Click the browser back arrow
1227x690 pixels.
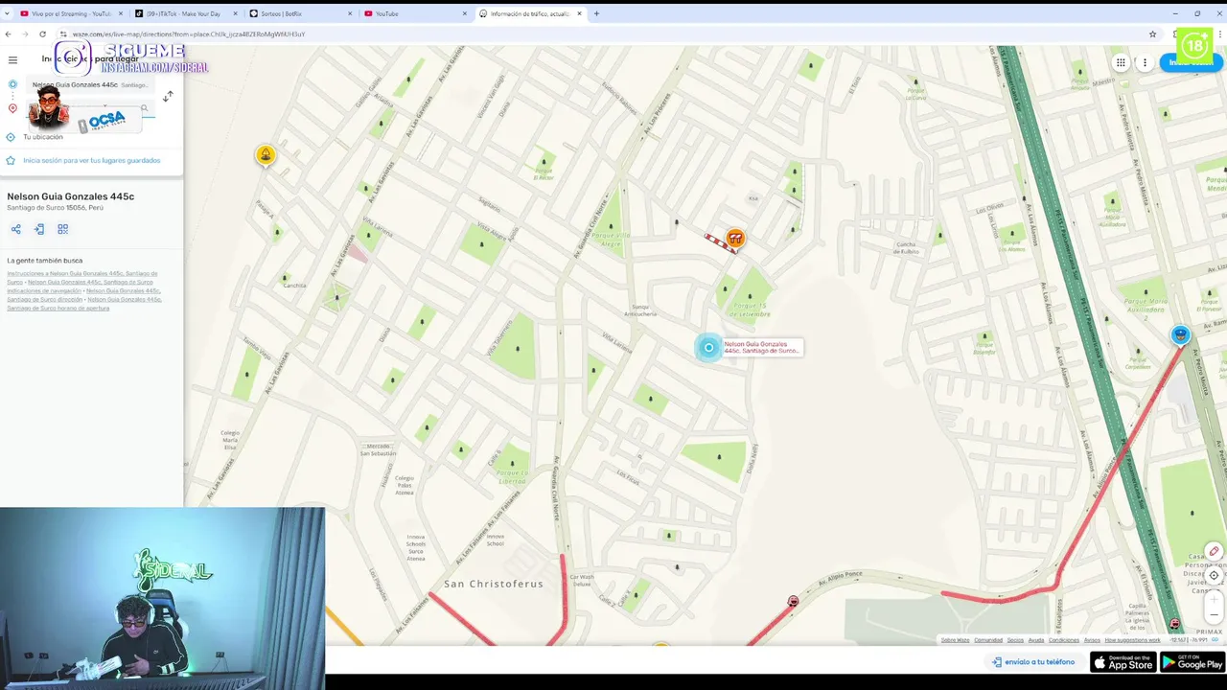pos(8,34)
